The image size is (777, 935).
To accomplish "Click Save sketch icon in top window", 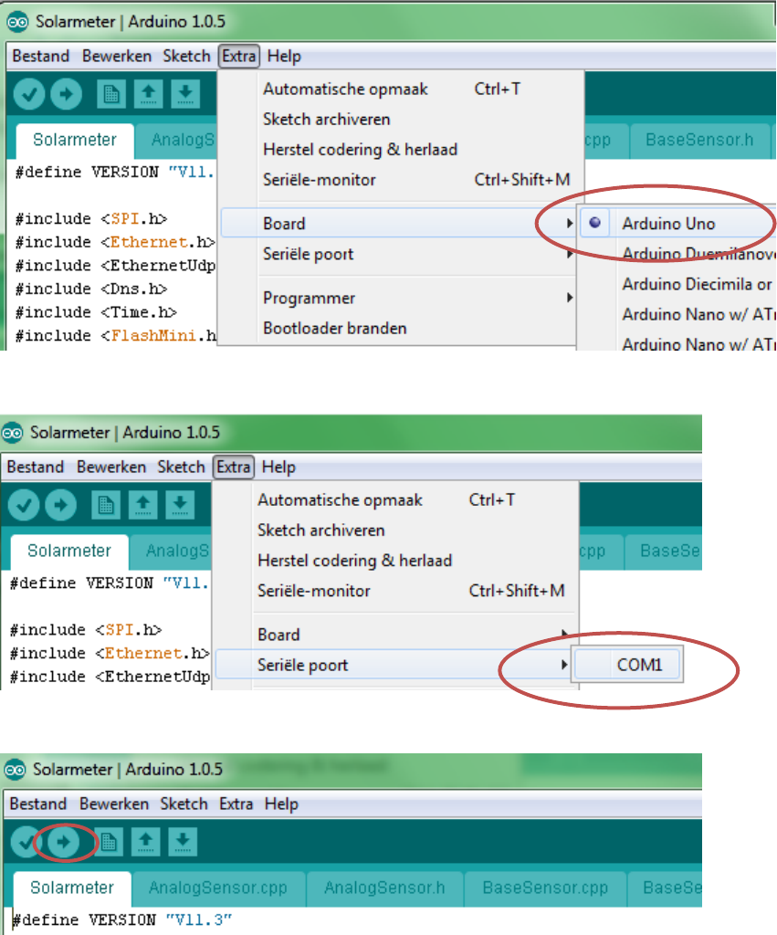I will [185, 94].
